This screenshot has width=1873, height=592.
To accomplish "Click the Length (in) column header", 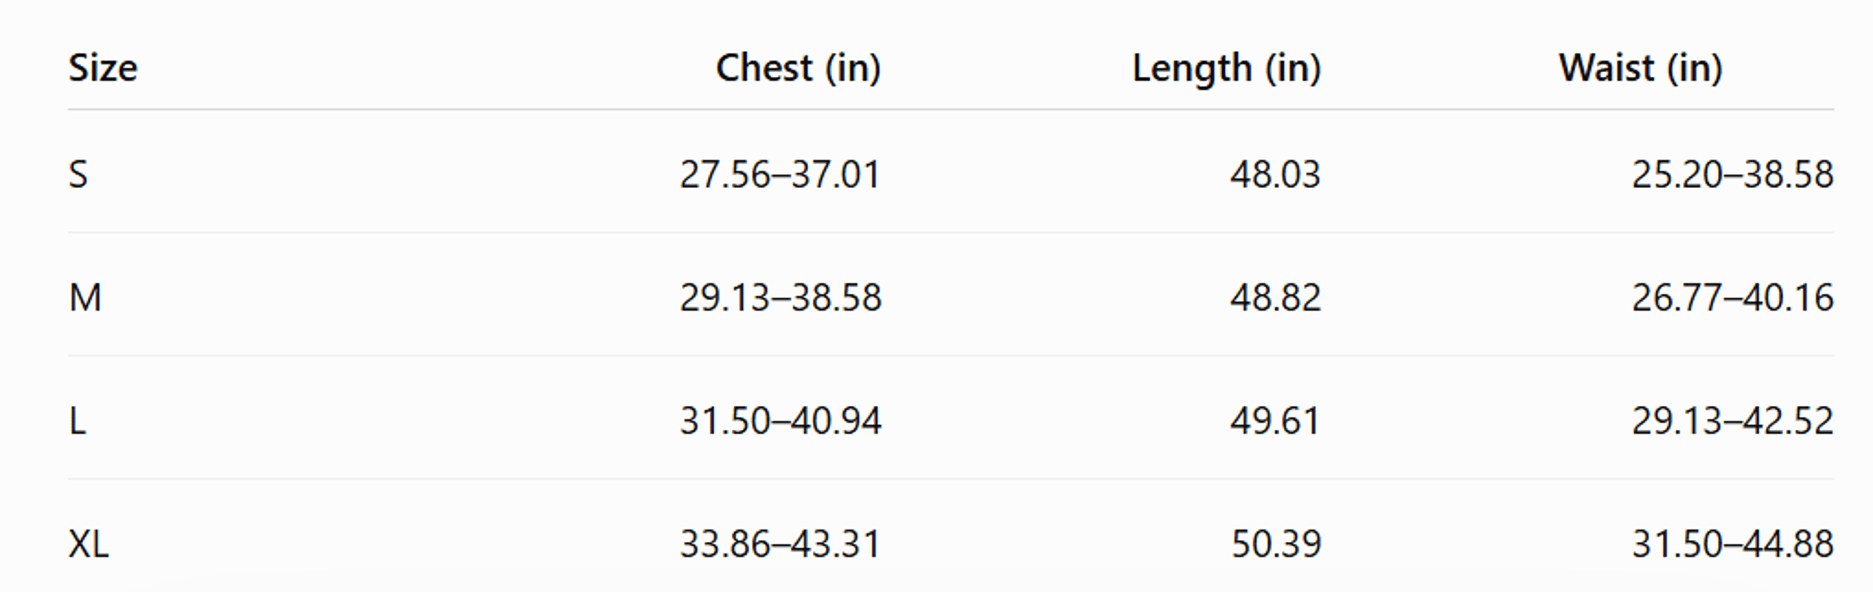I will pyautogui.click(x=1227, y=68).
